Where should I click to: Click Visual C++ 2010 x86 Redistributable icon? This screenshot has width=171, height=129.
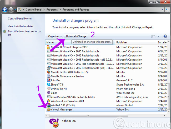click(x=48, y=64)
